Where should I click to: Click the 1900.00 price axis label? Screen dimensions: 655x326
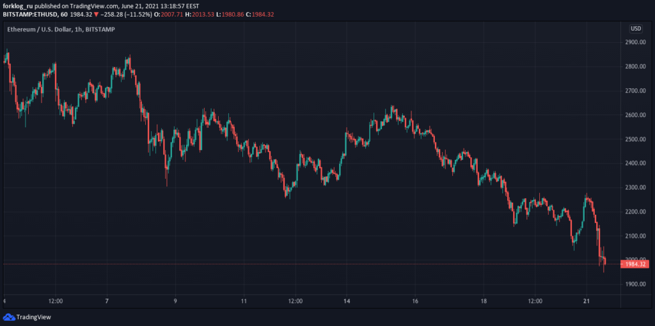click(635, 284)
